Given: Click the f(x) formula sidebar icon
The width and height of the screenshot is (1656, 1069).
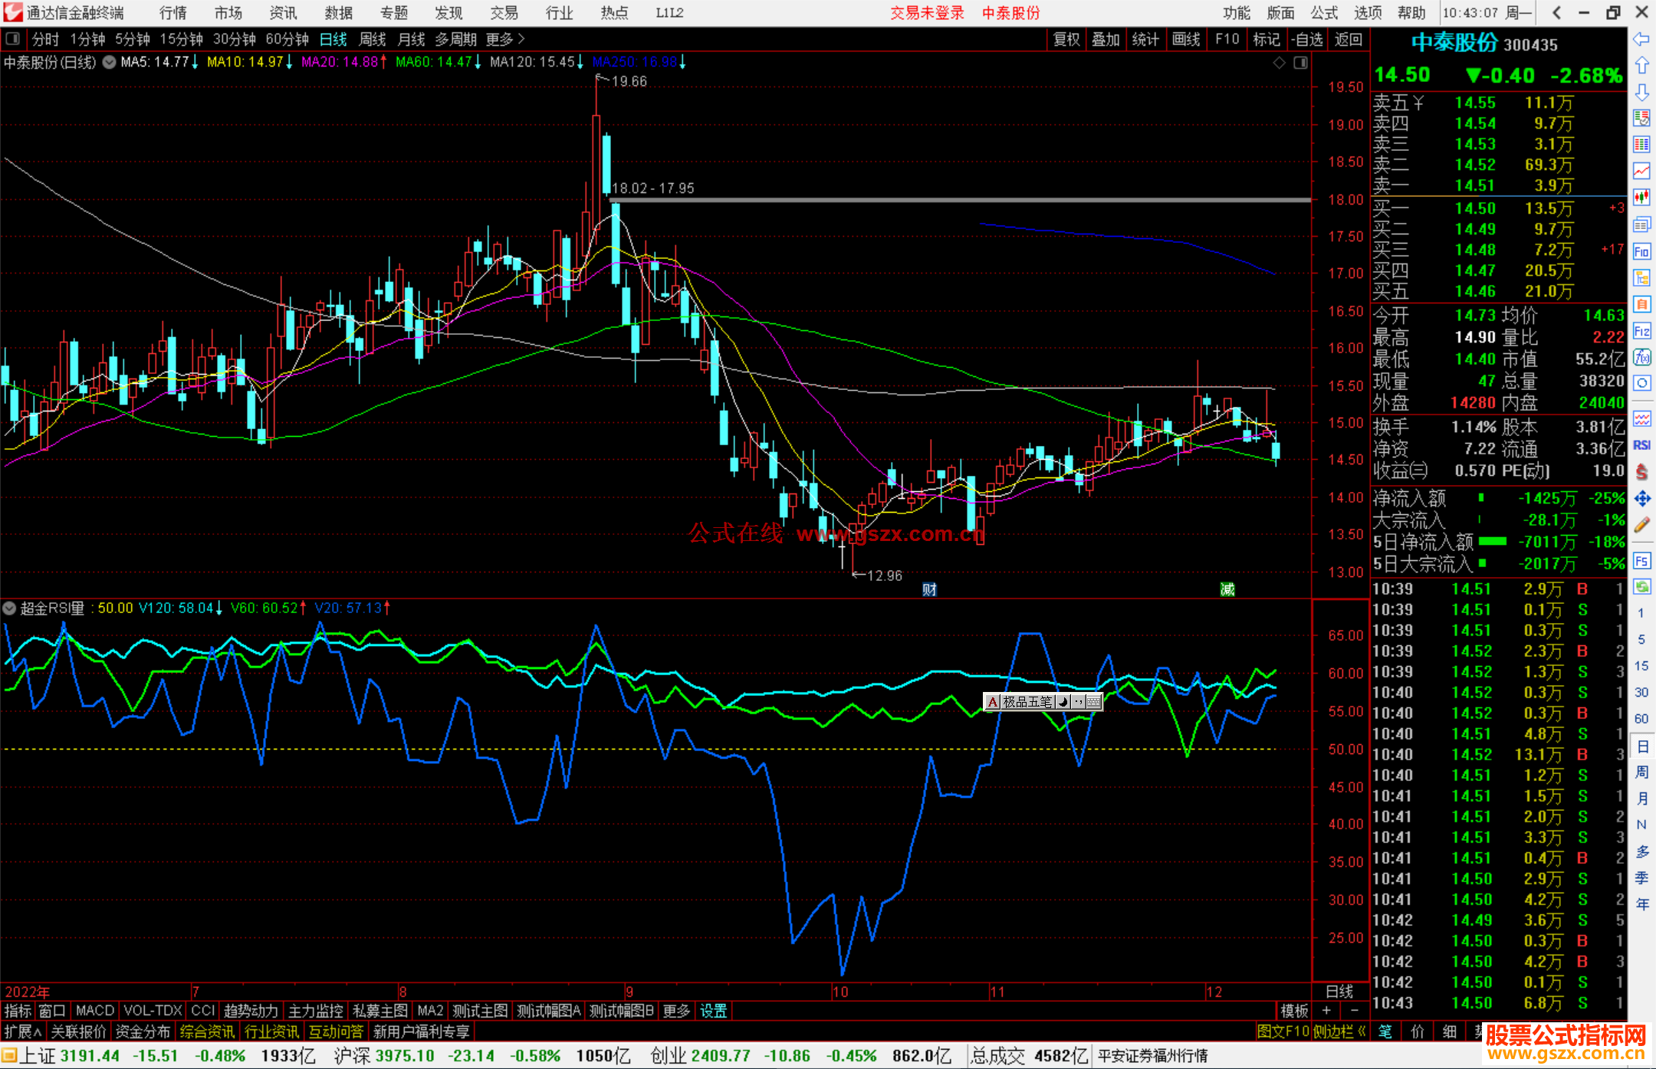Looking at the screenshot, I should (x=1641, y=357).
